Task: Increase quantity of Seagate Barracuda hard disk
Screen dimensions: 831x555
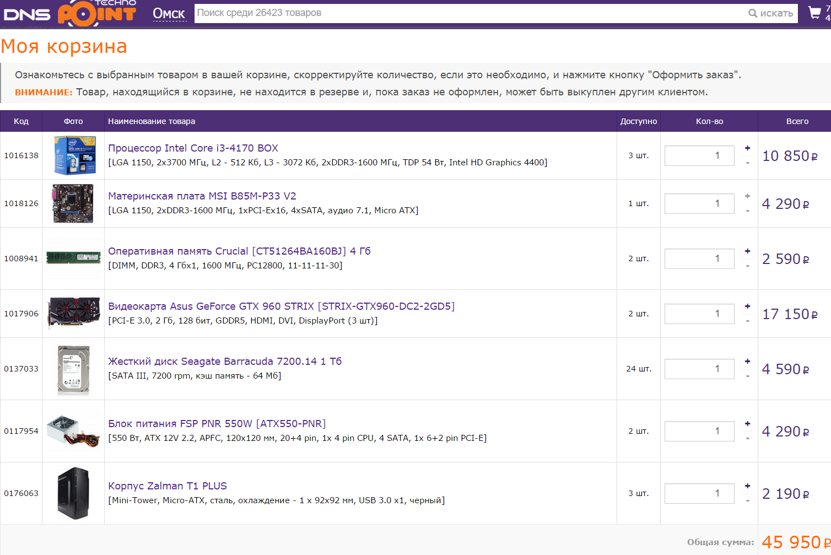Action: point(747,361)
